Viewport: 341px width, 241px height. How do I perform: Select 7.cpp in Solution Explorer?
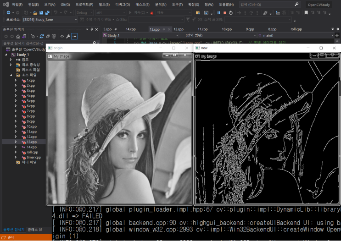click(x=31, y=111)
